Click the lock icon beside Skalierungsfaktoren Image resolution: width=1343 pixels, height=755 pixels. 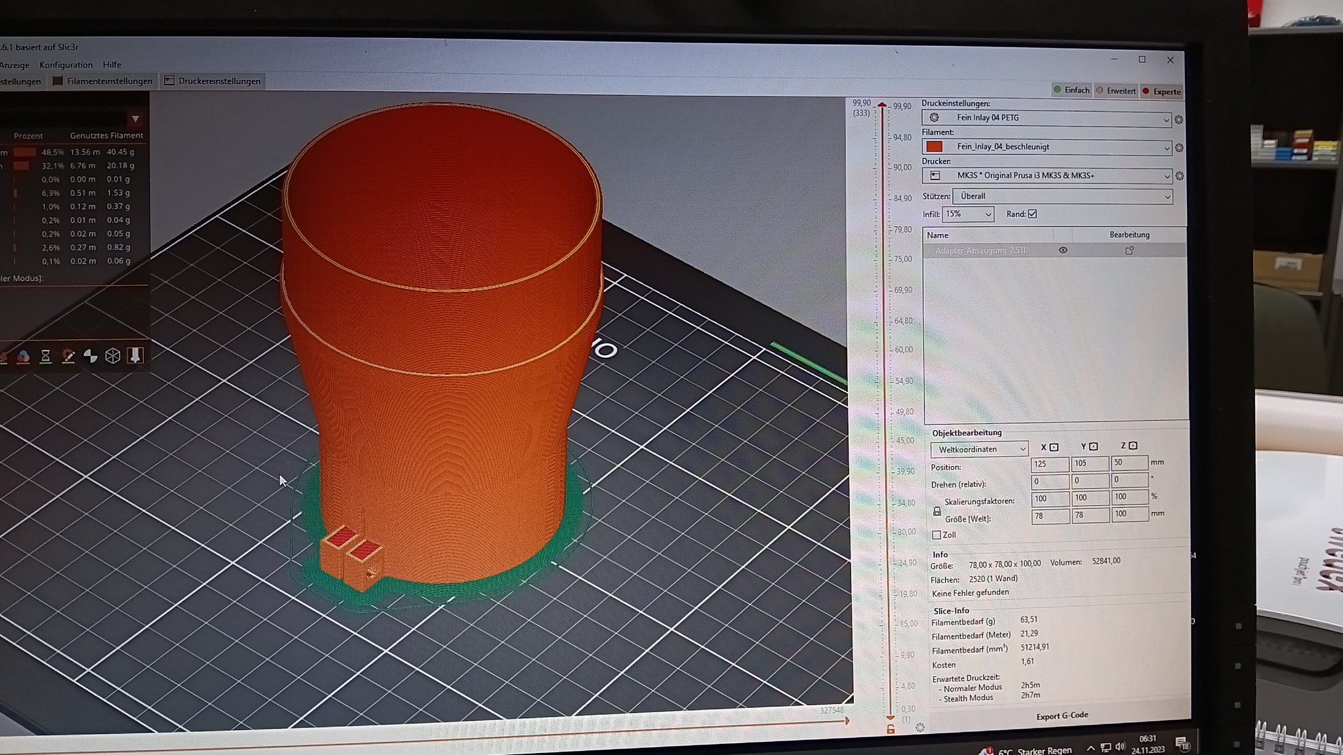[937, 511]
